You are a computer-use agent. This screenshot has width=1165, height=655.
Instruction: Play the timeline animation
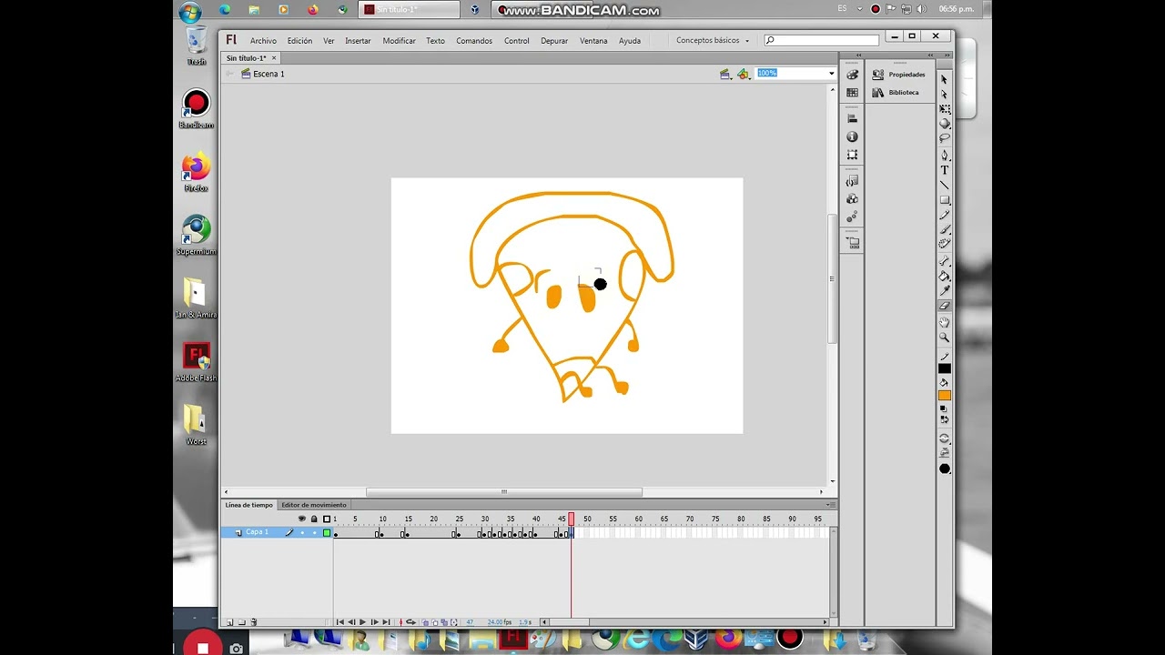(362, 622)
